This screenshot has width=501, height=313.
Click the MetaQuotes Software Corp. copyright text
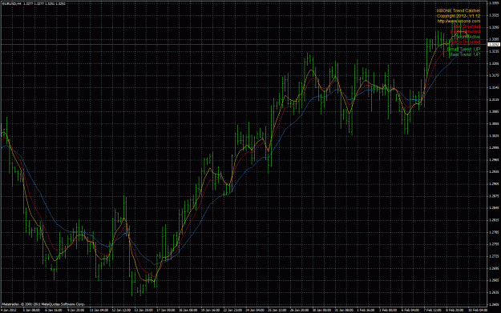[x=43, y=304]
